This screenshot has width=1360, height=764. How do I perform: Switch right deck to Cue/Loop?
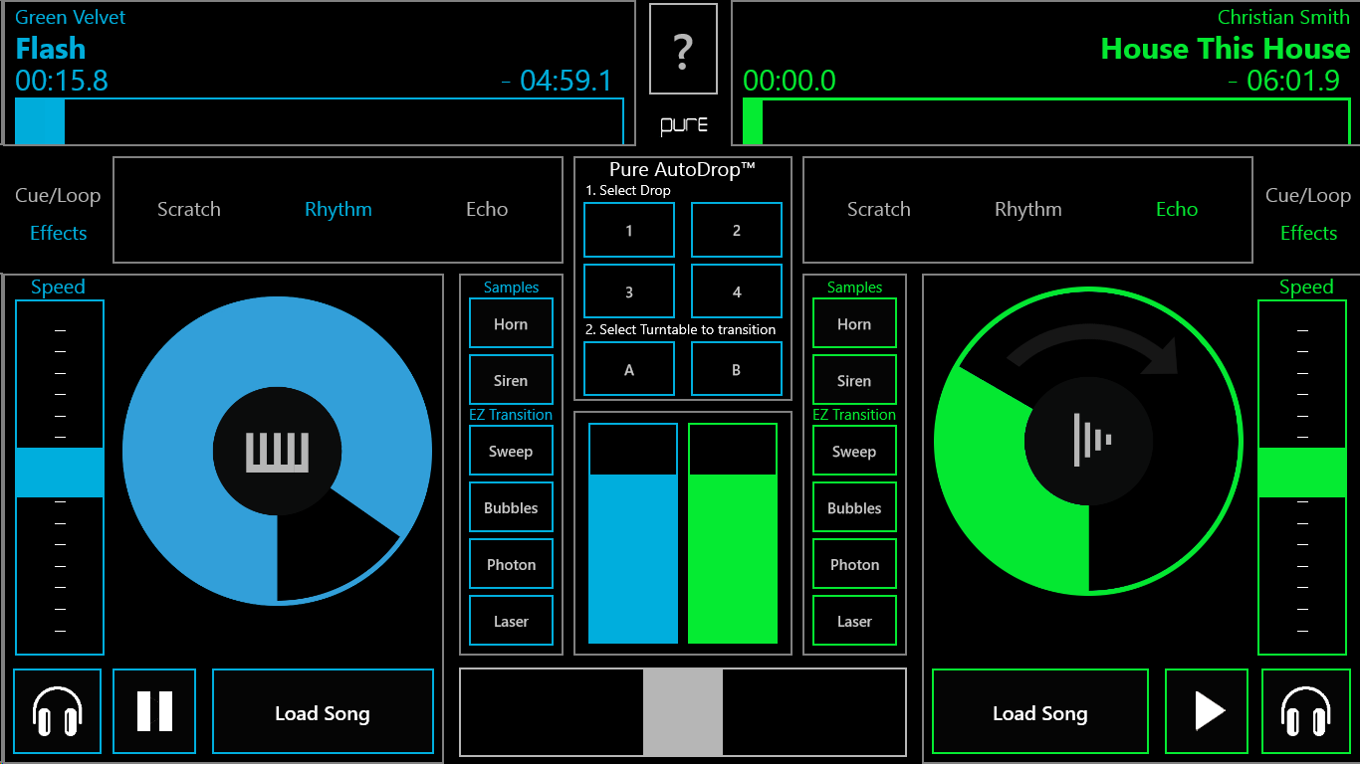point(1308,195)
